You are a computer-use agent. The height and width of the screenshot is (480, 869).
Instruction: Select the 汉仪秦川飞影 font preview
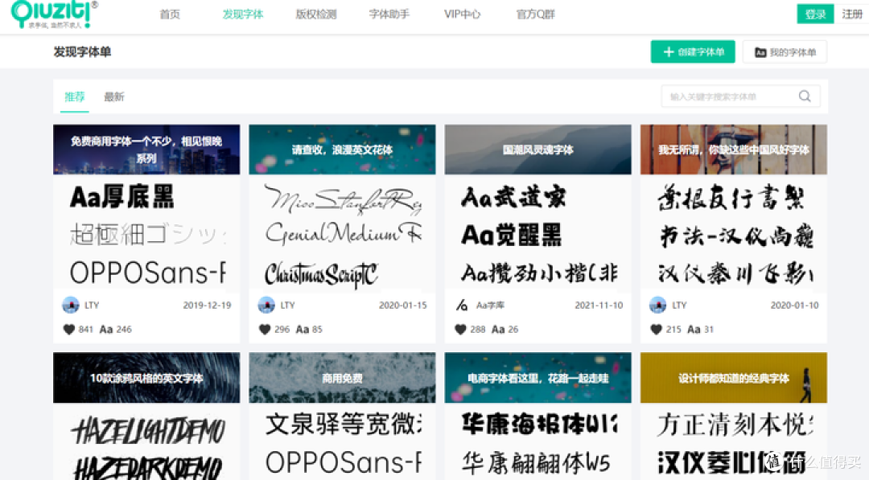pos(735,273)
